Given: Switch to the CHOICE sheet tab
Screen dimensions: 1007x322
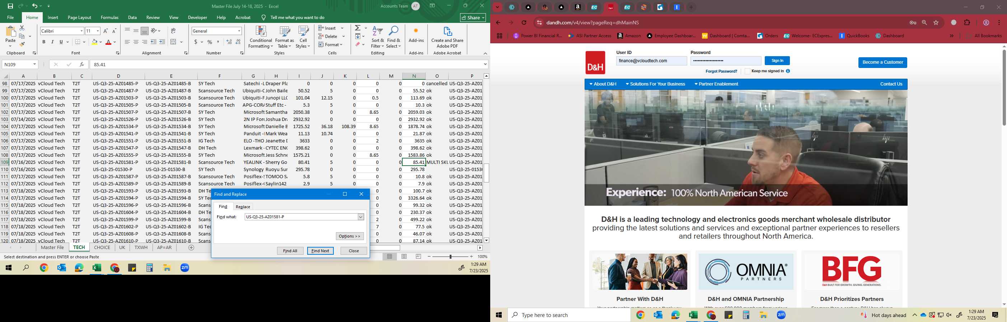Looking at the screenshot, I should (x=102, y=248).
